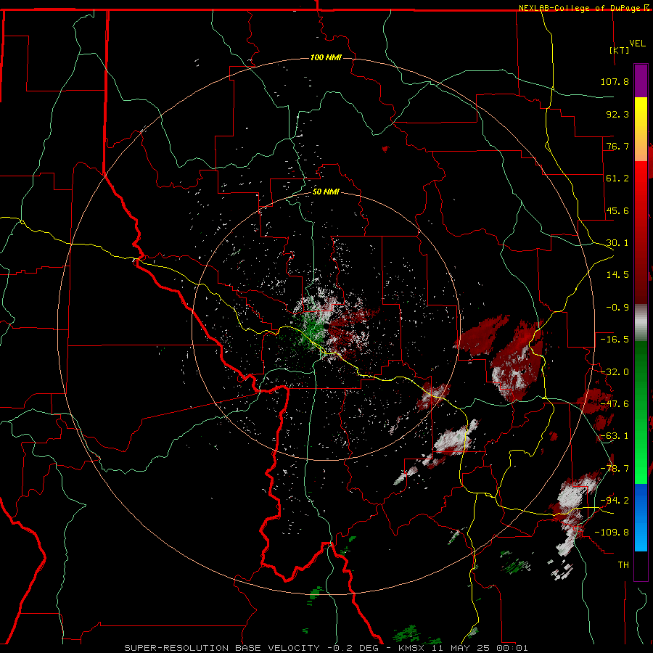Click the 30.1 scale value
The height and width of the screenshot is (653, 653).
[617, 243]
